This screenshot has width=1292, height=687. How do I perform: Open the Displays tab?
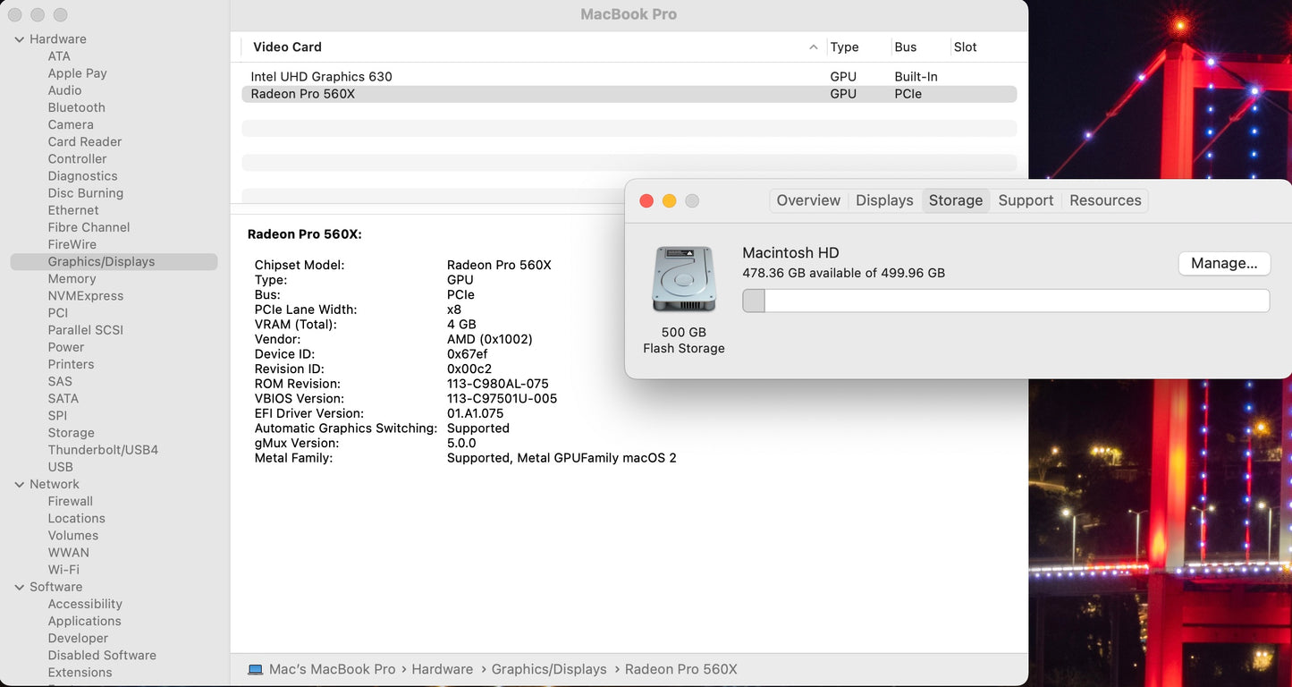click(884, 200)
